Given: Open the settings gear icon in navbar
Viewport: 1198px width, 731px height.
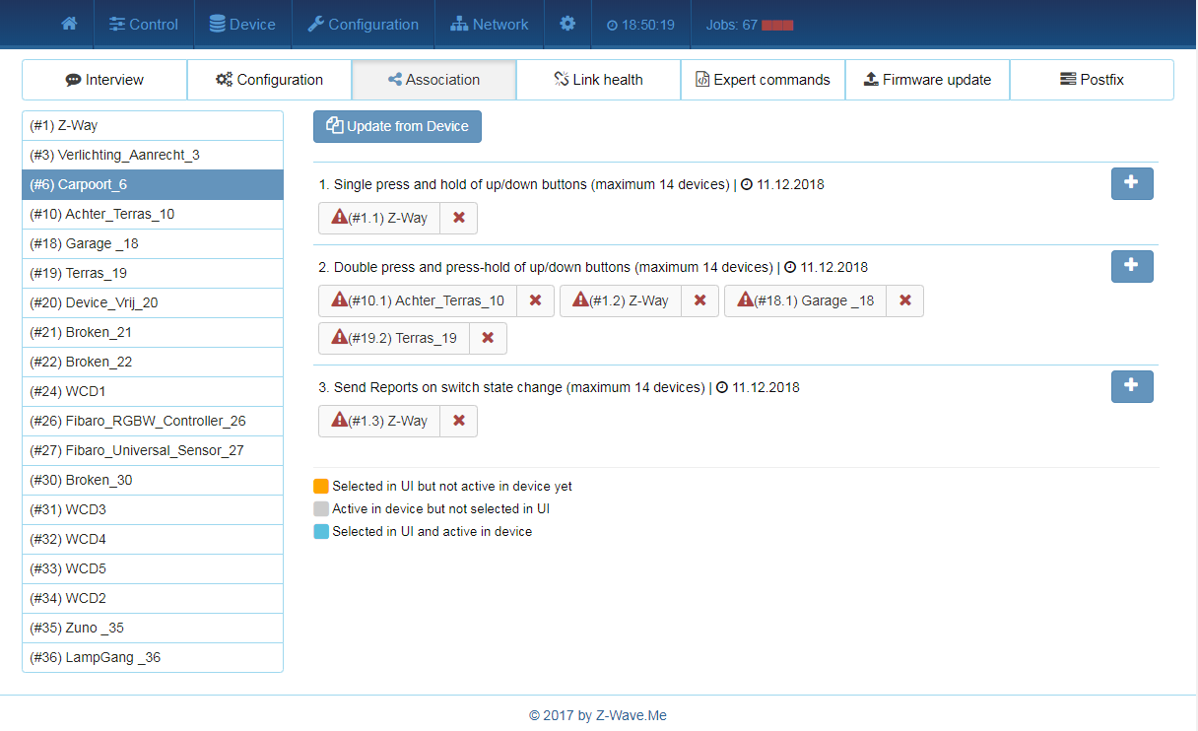Looking at the screenshot, I should click(x=567, y=25).
